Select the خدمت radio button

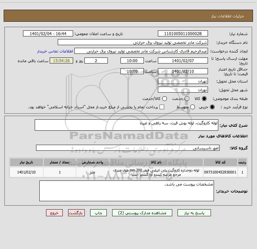(x=187, y=99)
